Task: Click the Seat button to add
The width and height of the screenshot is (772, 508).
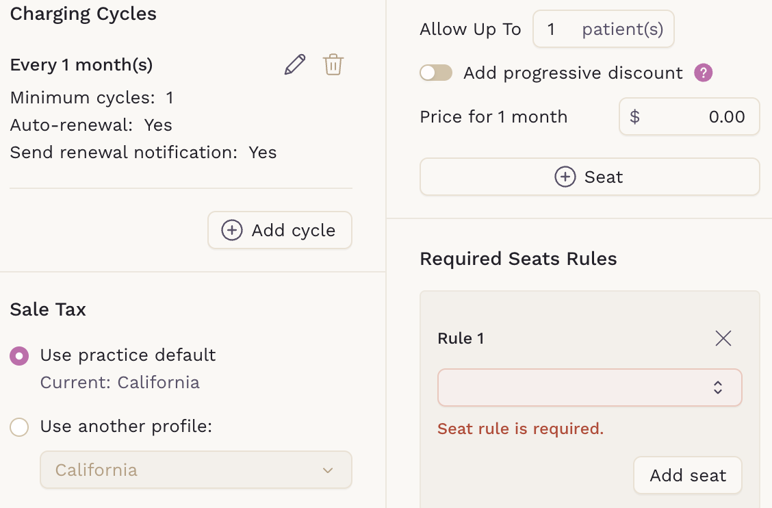Action: click(589, 177)
